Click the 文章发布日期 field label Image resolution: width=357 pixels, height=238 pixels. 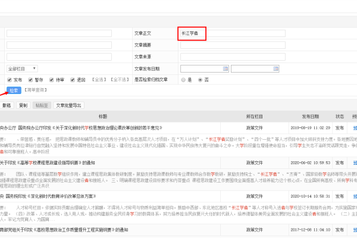147,68
